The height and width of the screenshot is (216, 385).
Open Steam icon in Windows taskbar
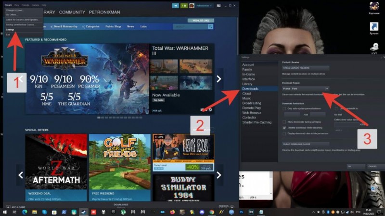83,212
